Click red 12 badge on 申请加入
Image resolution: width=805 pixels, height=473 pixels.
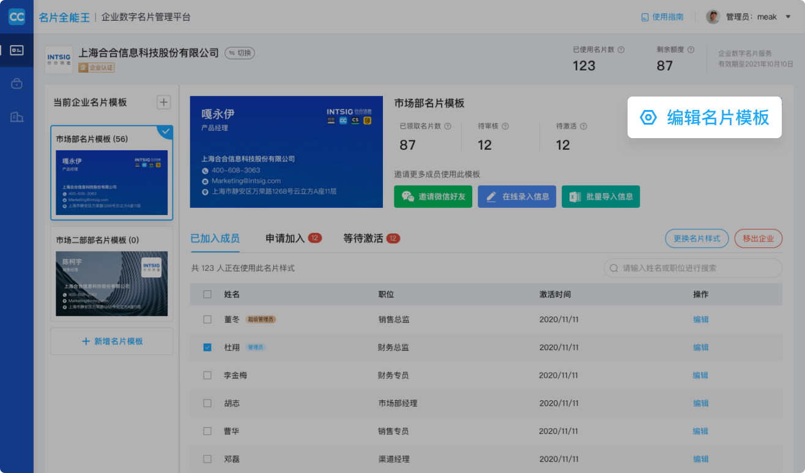pyautogui.click(x=315, y=238)
